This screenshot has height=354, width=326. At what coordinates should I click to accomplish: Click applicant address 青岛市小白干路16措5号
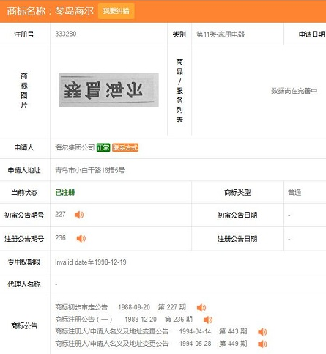(x=90, y=170)
